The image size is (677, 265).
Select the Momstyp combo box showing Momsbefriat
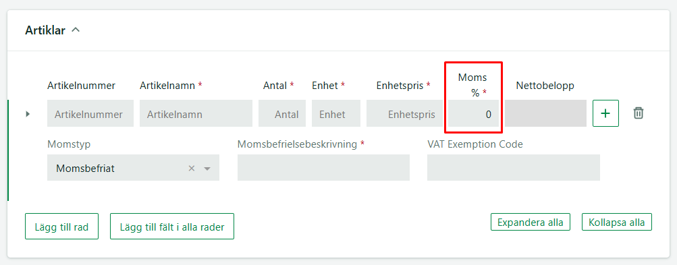tap(134, 167)
